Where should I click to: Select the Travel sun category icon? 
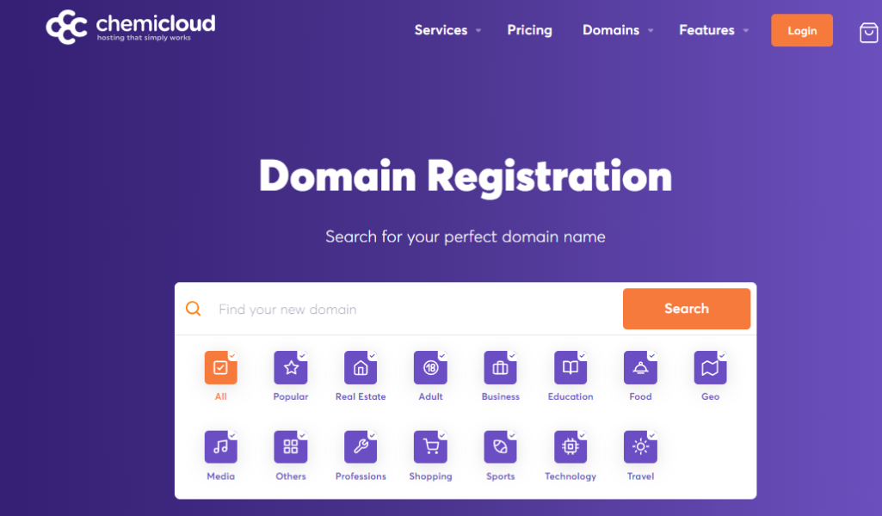click(x=641, y=447)
